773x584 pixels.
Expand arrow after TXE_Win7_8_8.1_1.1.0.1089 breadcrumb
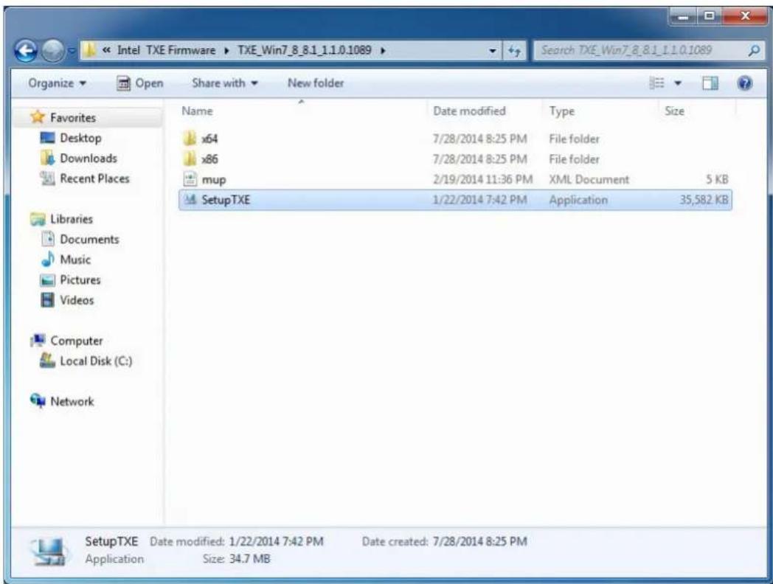(383, 50)
